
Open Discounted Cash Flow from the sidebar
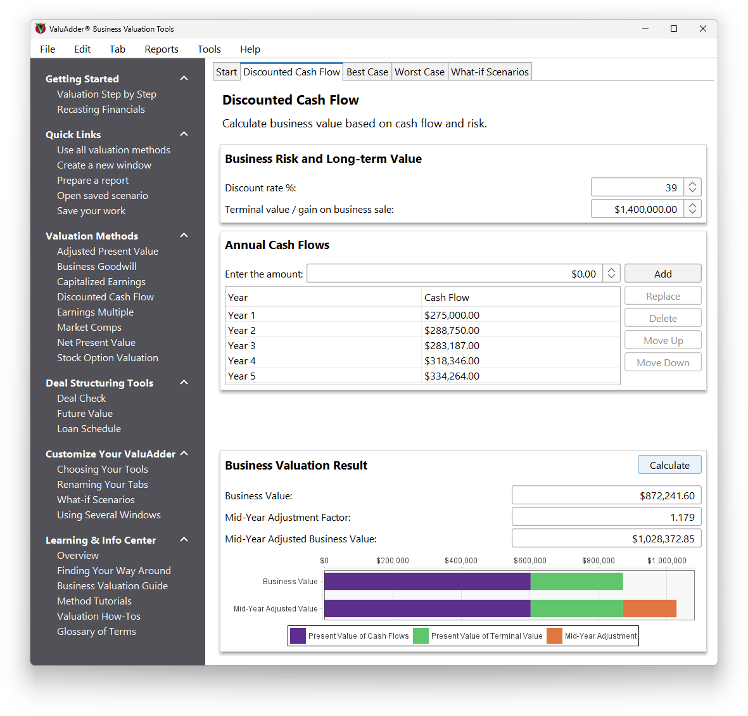[105, 297]
